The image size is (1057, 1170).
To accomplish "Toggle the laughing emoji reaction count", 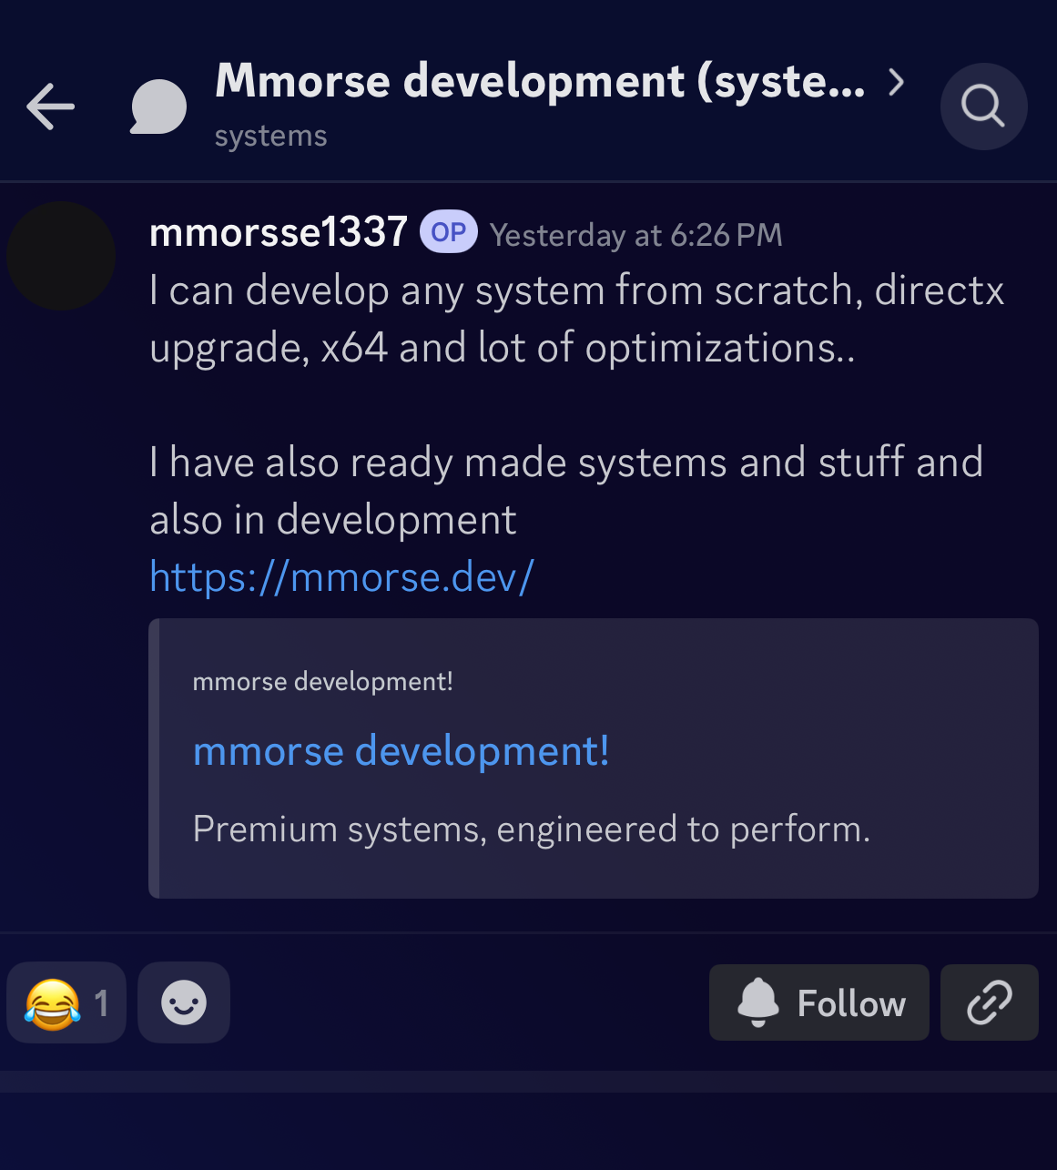I will 66,1002.
